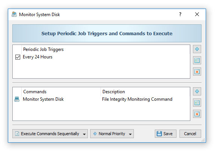Viewport: 215px width, 152px height.
Task: Open the Normal Priority dropdown
Action: (112, 134)
